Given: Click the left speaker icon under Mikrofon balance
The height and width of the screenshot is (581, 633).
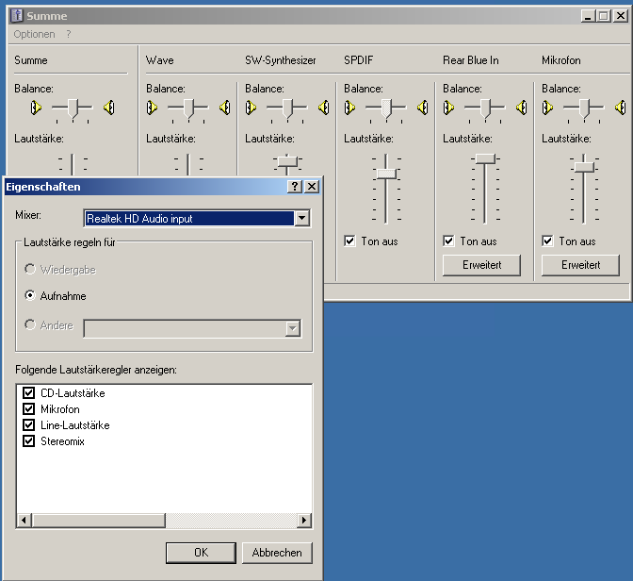Looking at the screenshot, I should click(548, 108).
